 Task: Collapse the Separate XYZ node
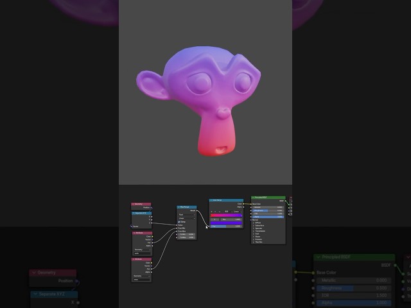click(134, 213)
